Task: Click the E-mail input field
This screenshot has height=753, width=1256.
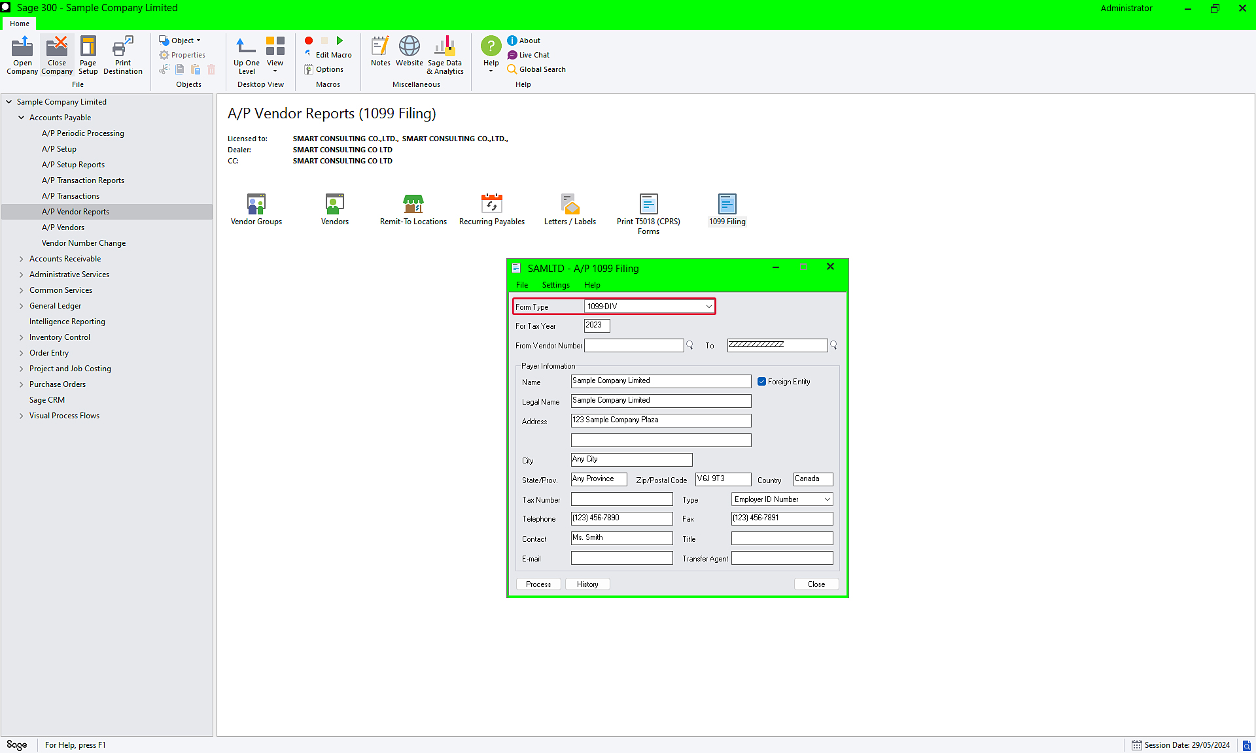Action: (621, 558)
